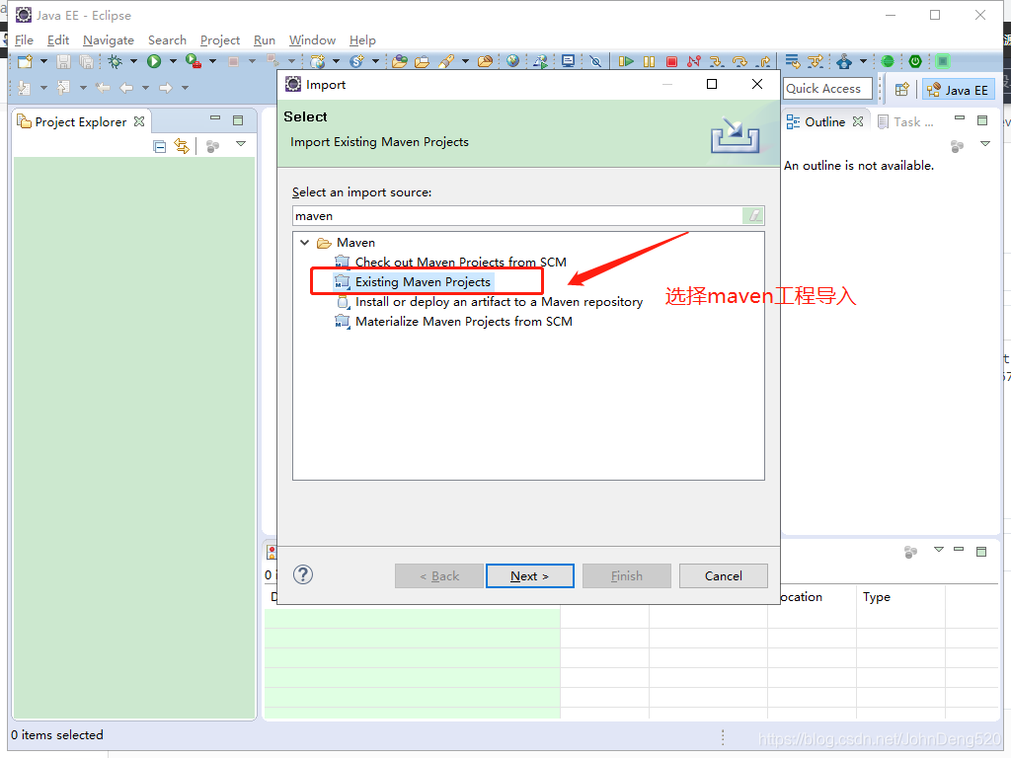Click the New Dynamic Web Project icon

coord(317,61)
